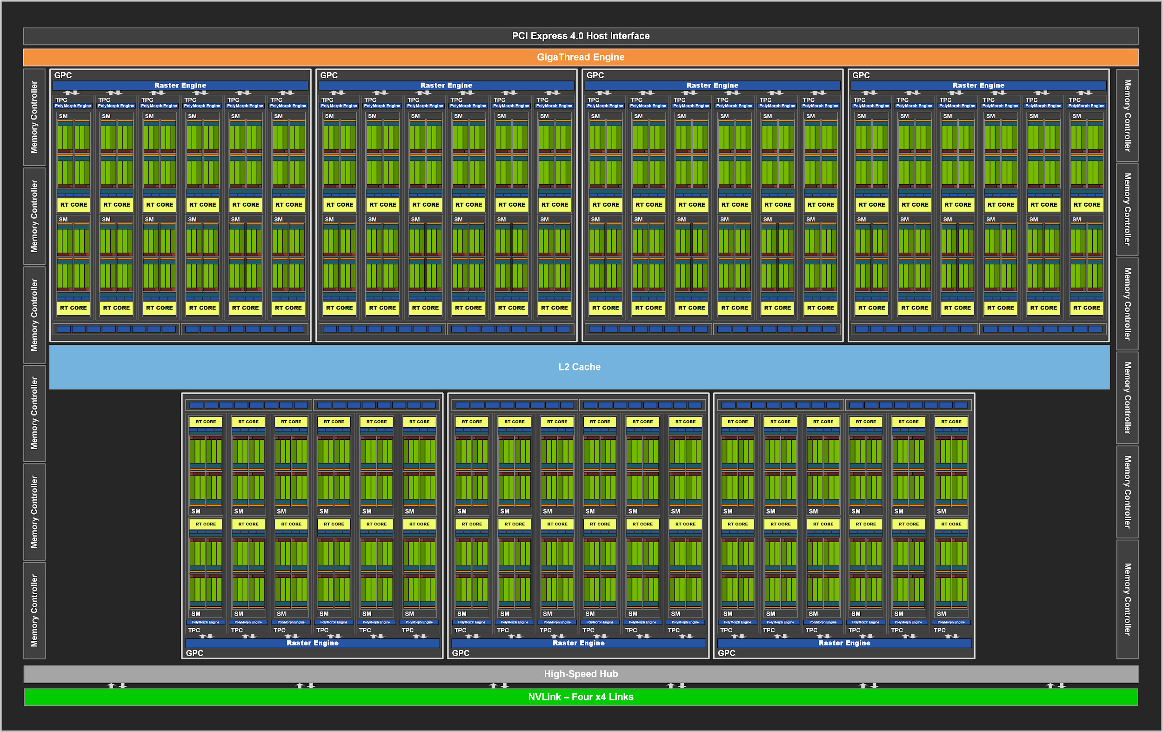Click the bottom-left GPC Raster Engine bar

[313, 643]
